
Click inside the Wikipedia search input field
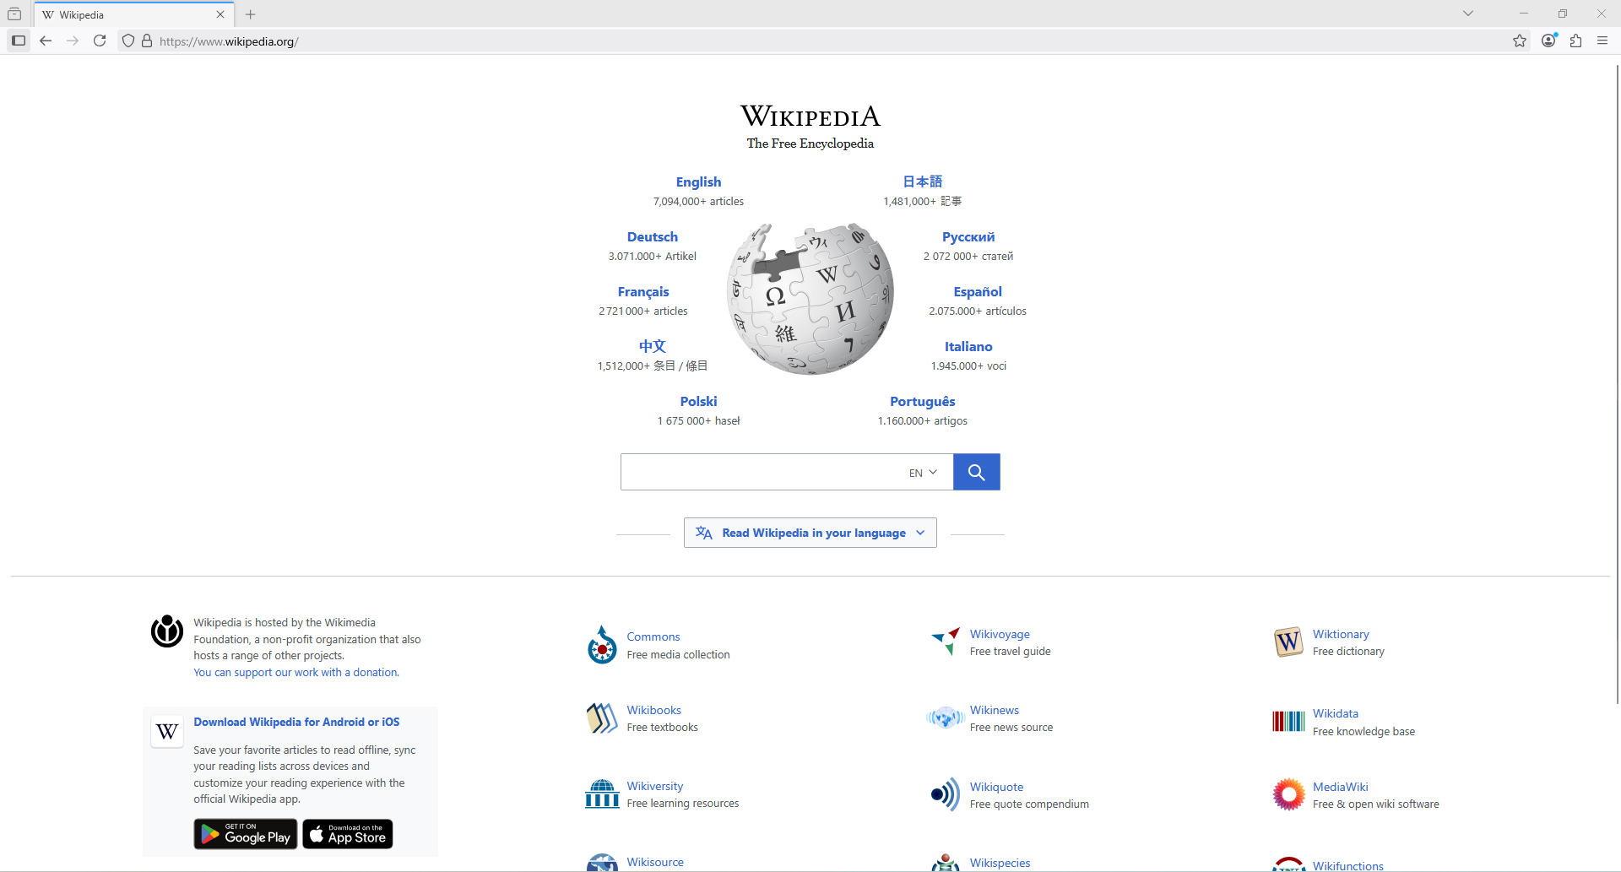[x=760, y=472]
